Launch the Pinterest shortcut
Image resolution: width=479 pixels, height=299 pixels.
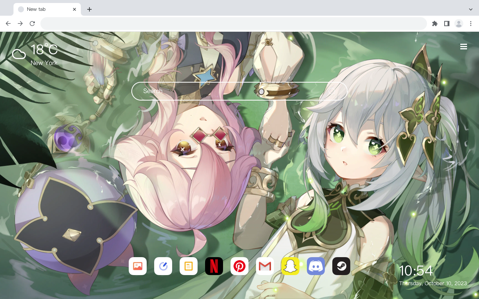239,266
